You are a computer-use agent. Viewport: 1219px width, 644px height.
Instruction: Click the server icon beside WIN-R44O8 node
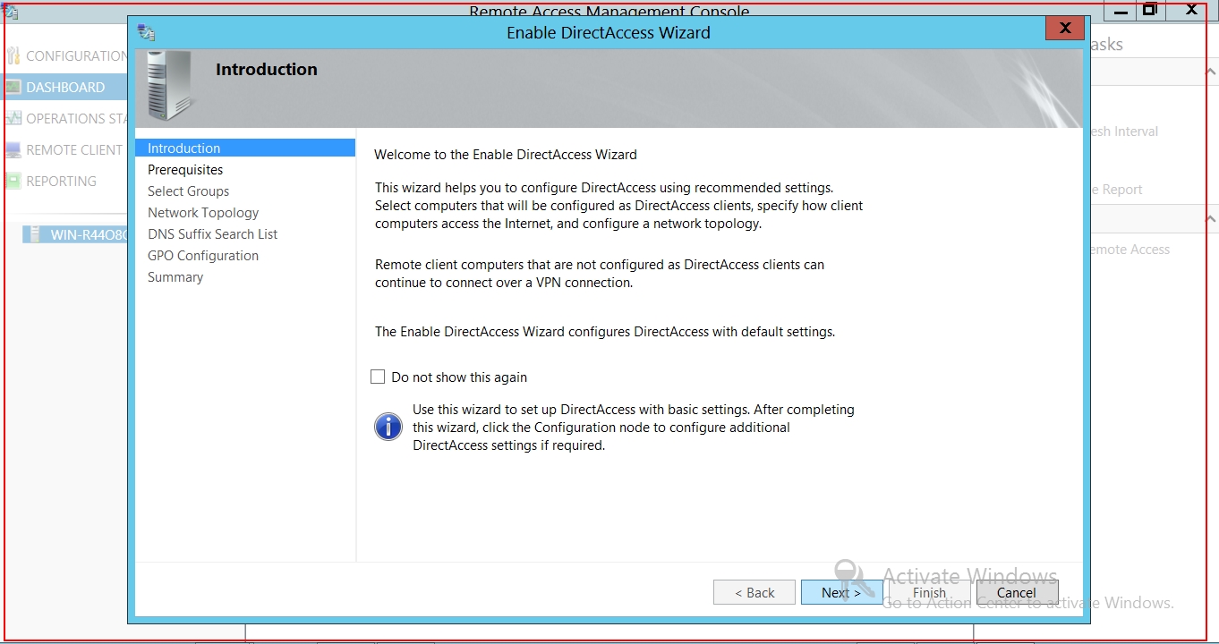tap(35, 235)
